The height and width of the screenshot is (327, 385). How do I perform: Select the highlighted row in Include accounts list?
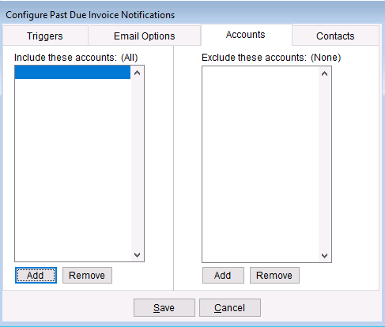point(73,73)
